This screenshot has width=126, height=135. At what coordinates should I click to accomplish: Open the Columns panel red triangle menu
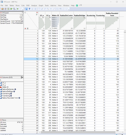(x=1, y=77)
